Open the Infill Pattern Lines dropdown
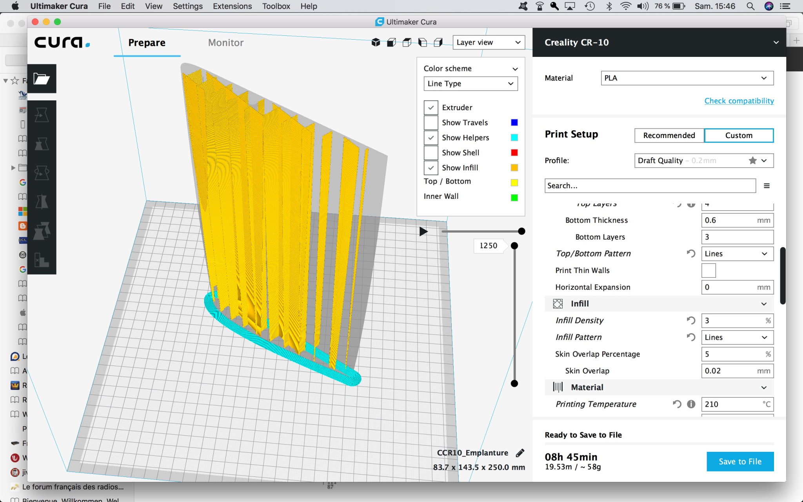803x502 pixels. click(x=737, y=337)
